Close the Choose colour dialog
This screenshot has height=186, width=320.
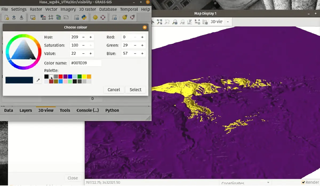145,27
